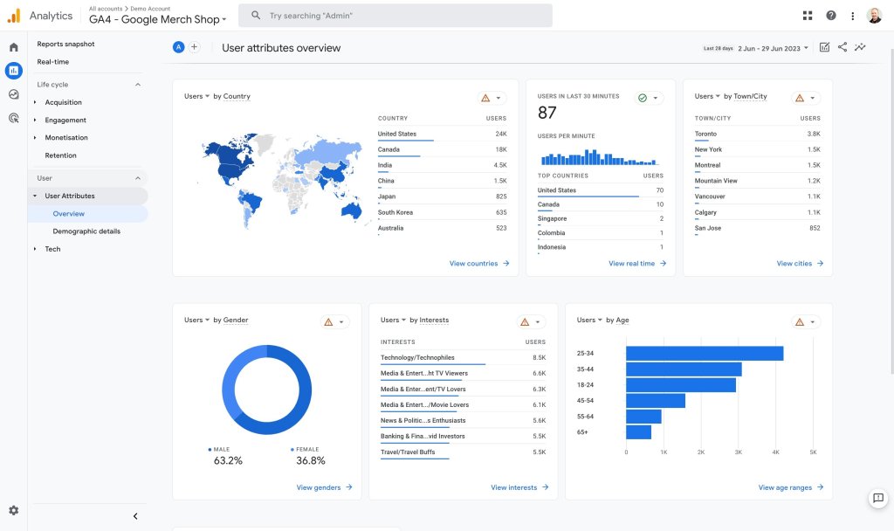Click the Share this report icon
Viewport: 894px width, 531px height.
(x=842, y=47)
